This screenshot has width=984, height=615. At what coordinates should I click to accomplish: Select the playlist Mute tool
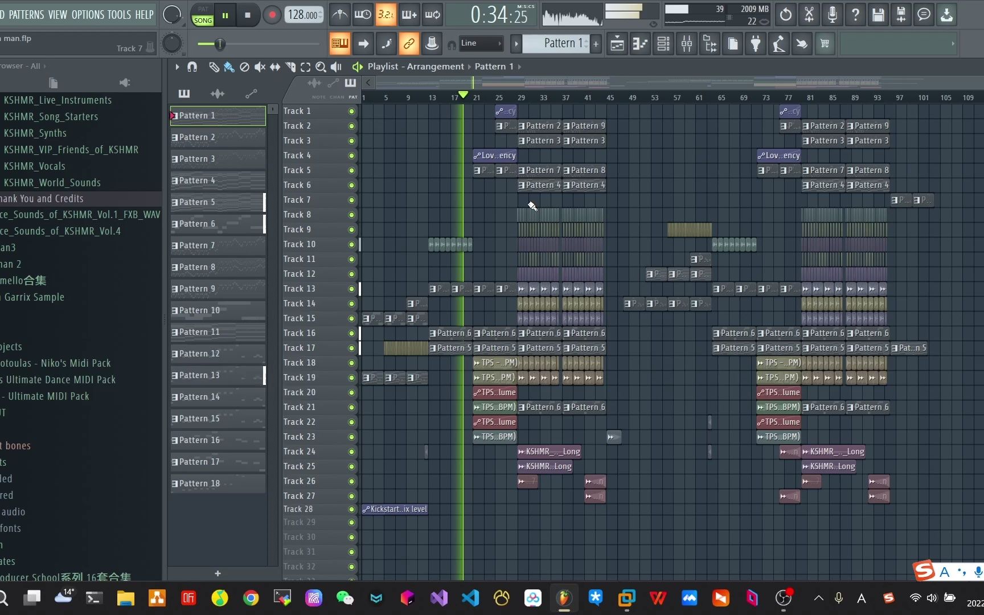260,67
